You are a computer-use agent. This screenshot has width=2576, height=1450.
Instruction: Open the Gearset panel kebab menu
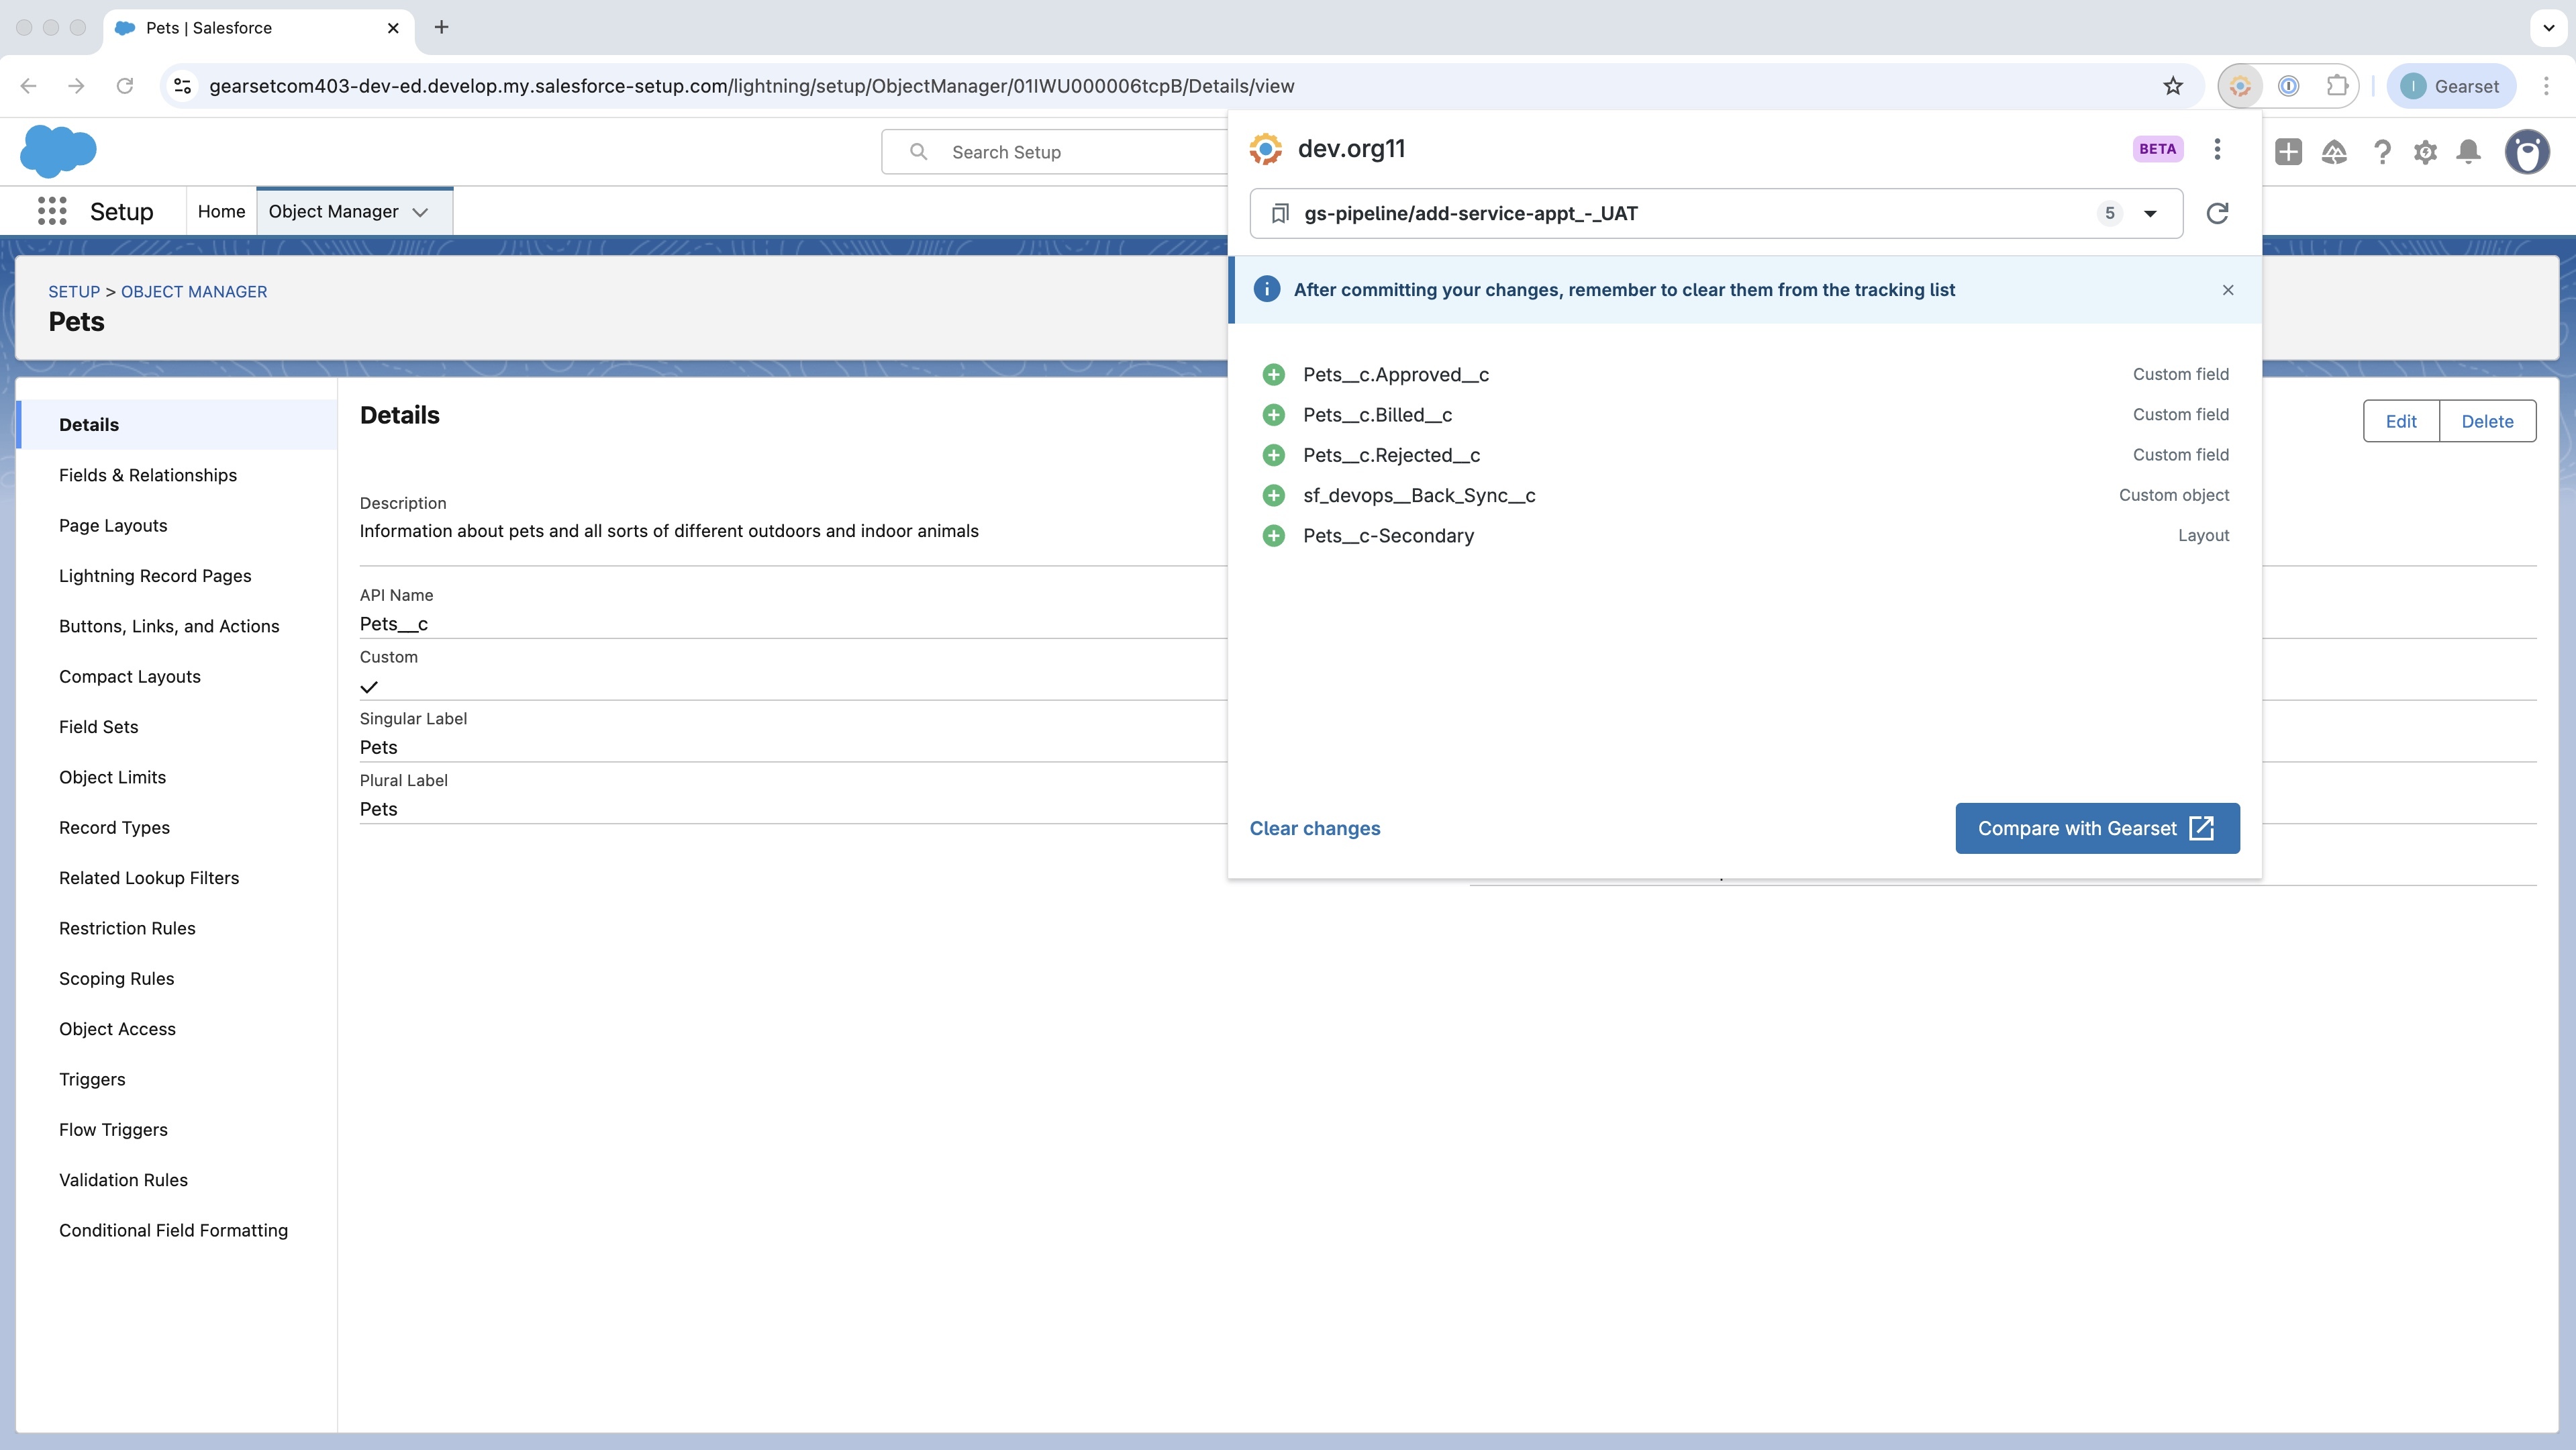(x=2217, y=149)
